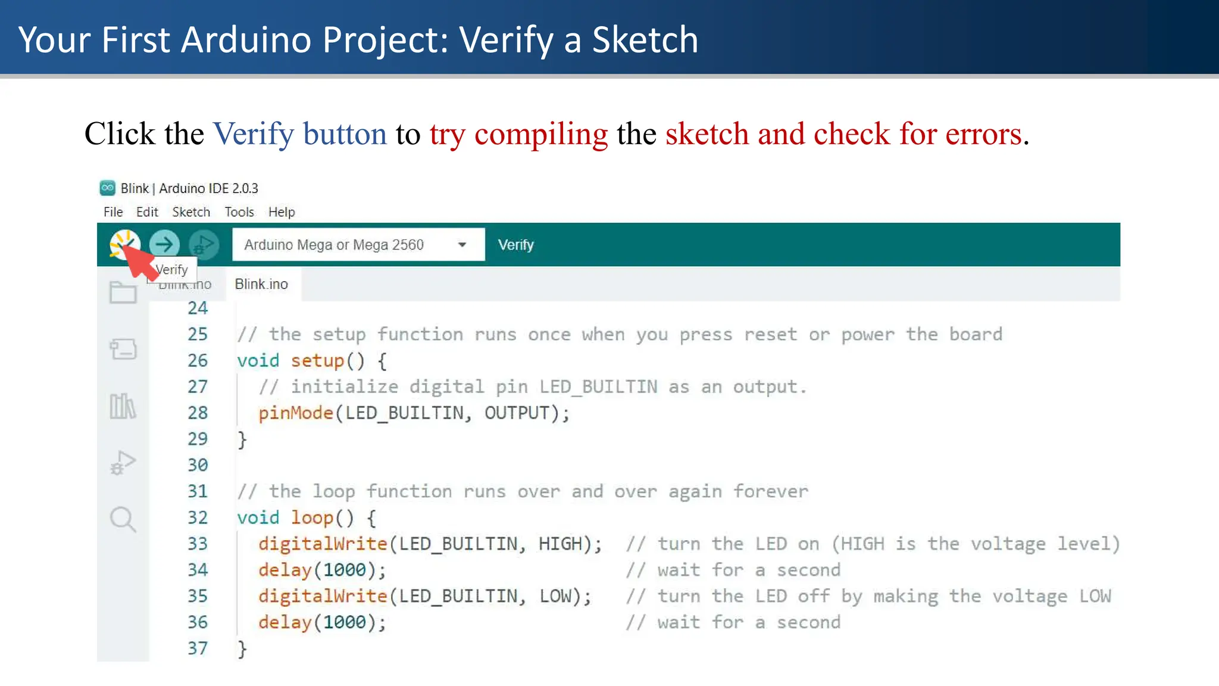Click line number 33 in the gutter

pyautogui.click(x=198, y=544)
